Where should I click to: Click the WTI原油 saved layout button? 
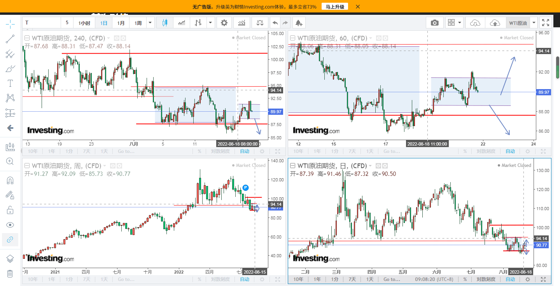[x=518, y=23]
